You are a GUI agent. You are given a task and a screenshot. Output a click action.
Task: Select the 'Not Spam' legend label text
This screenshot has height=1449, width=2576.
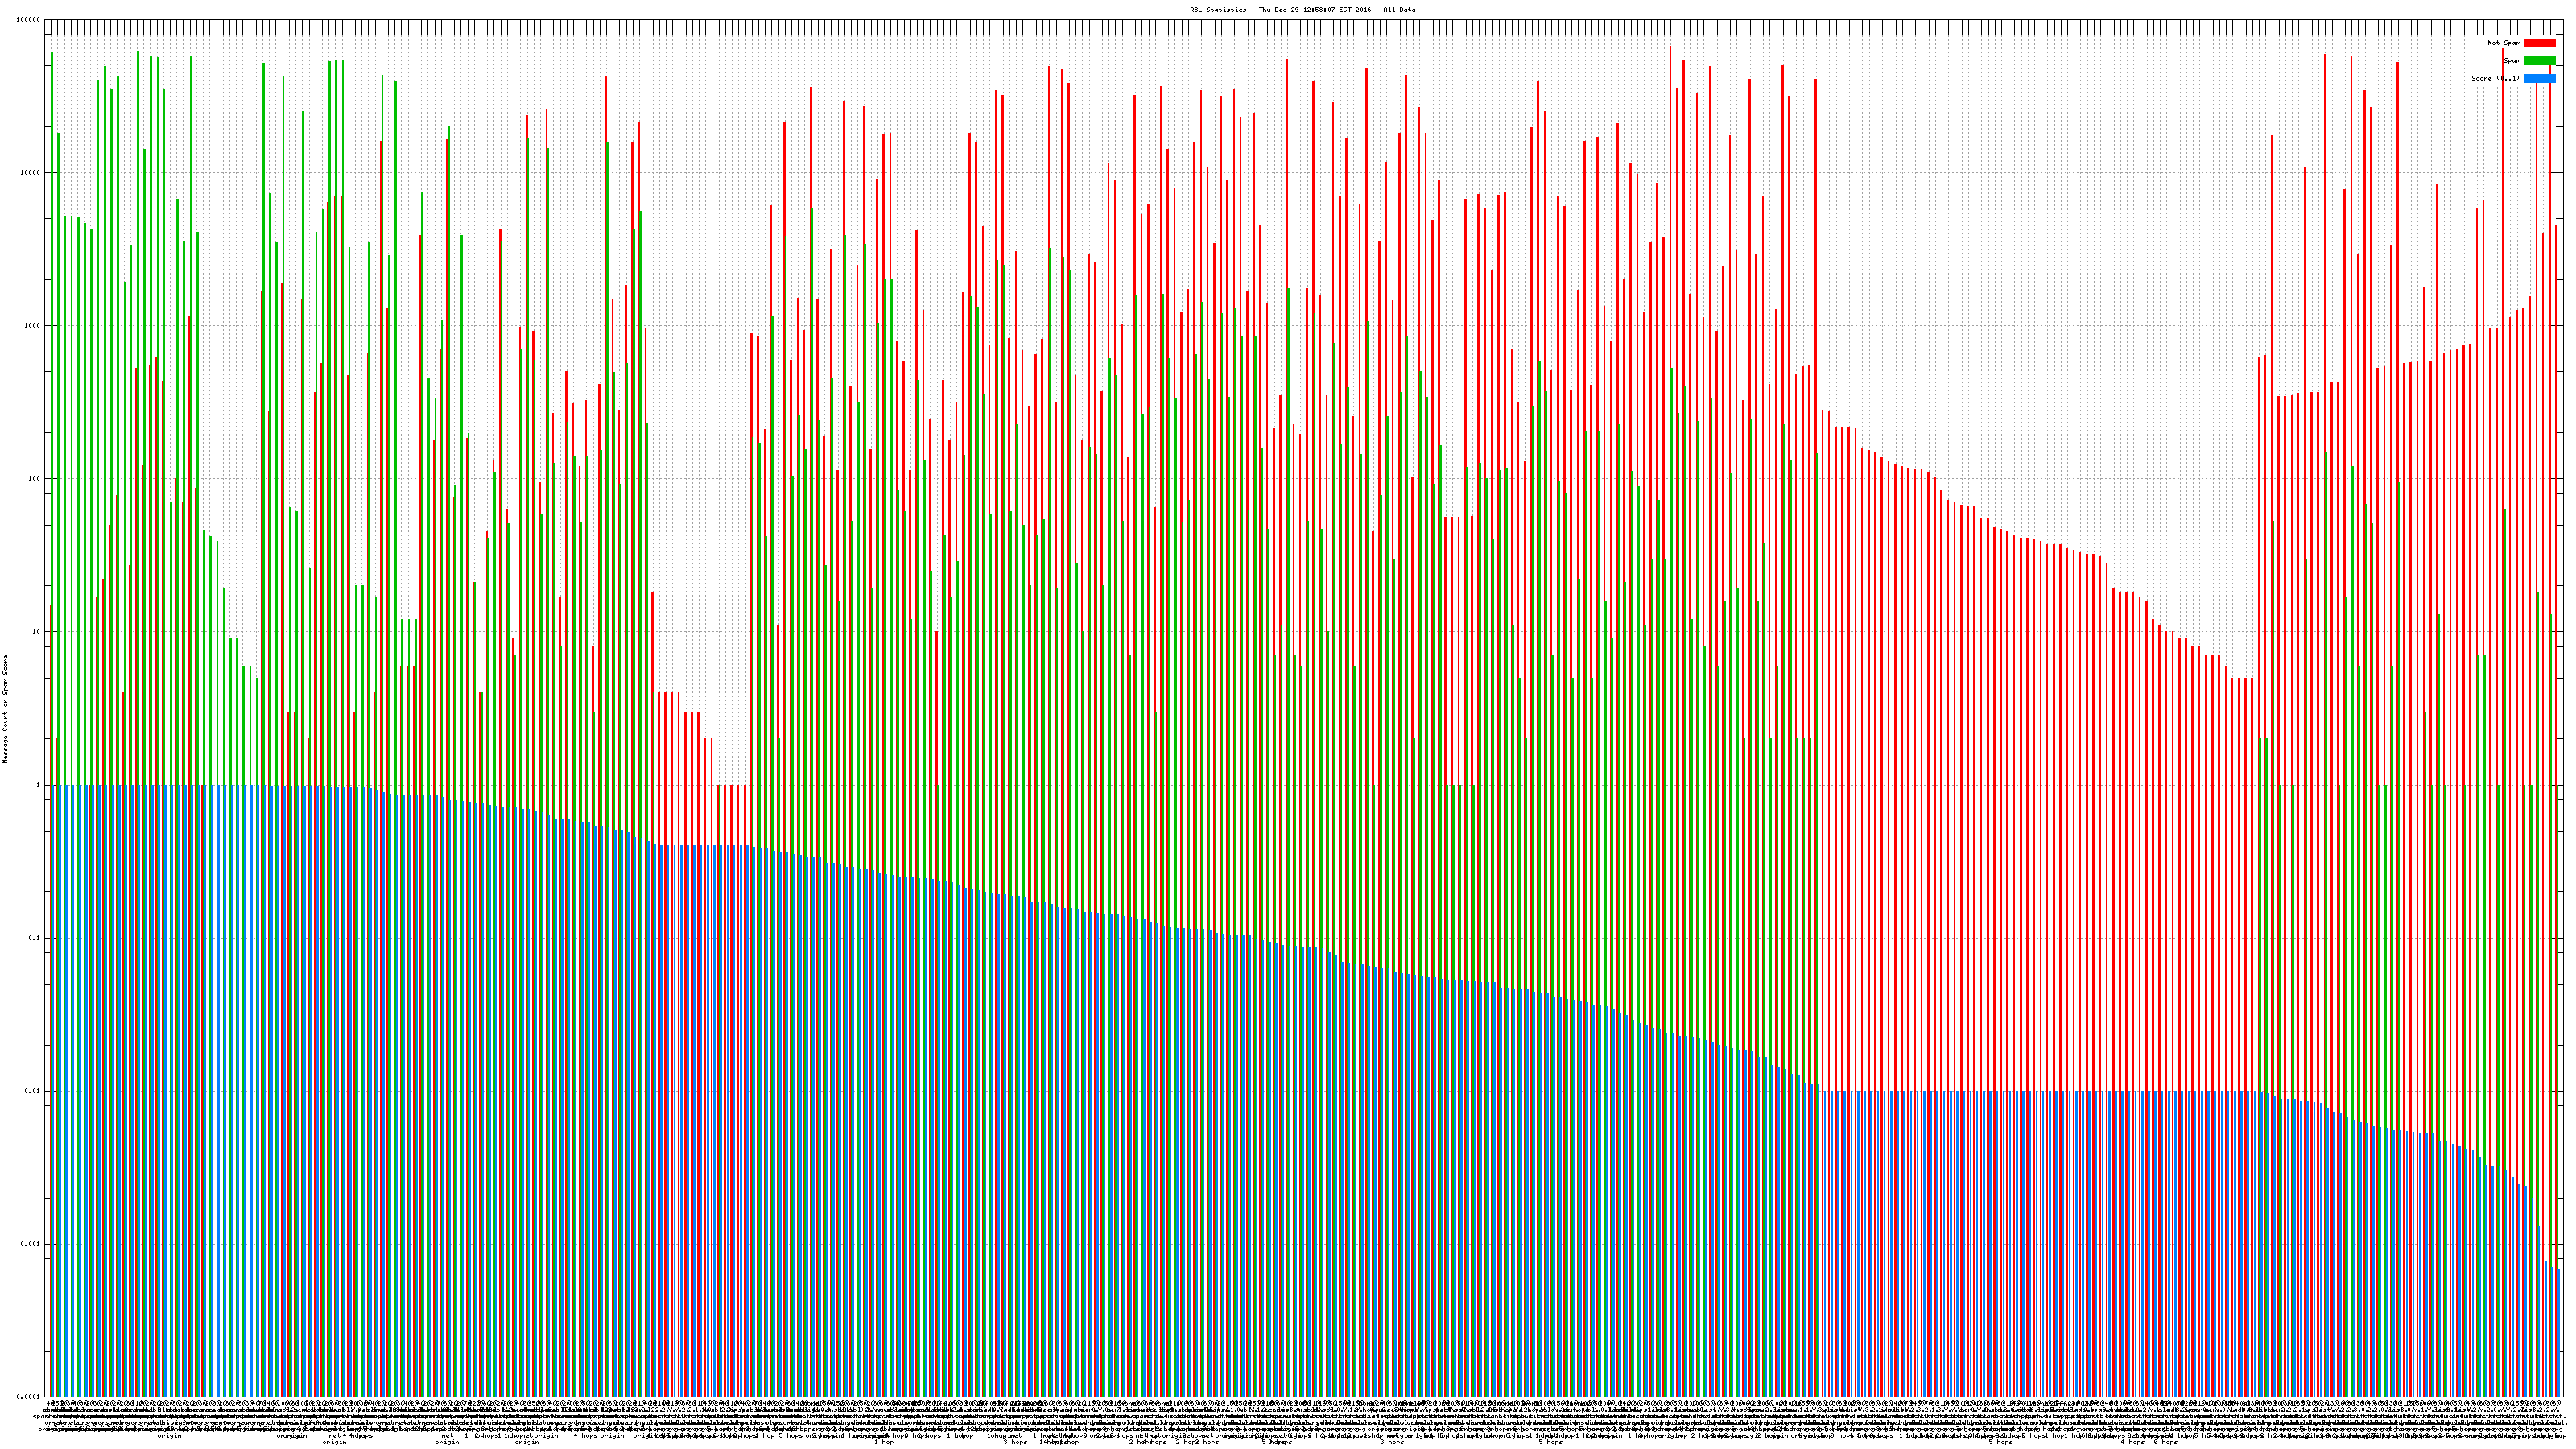(x=2504, y=43)
